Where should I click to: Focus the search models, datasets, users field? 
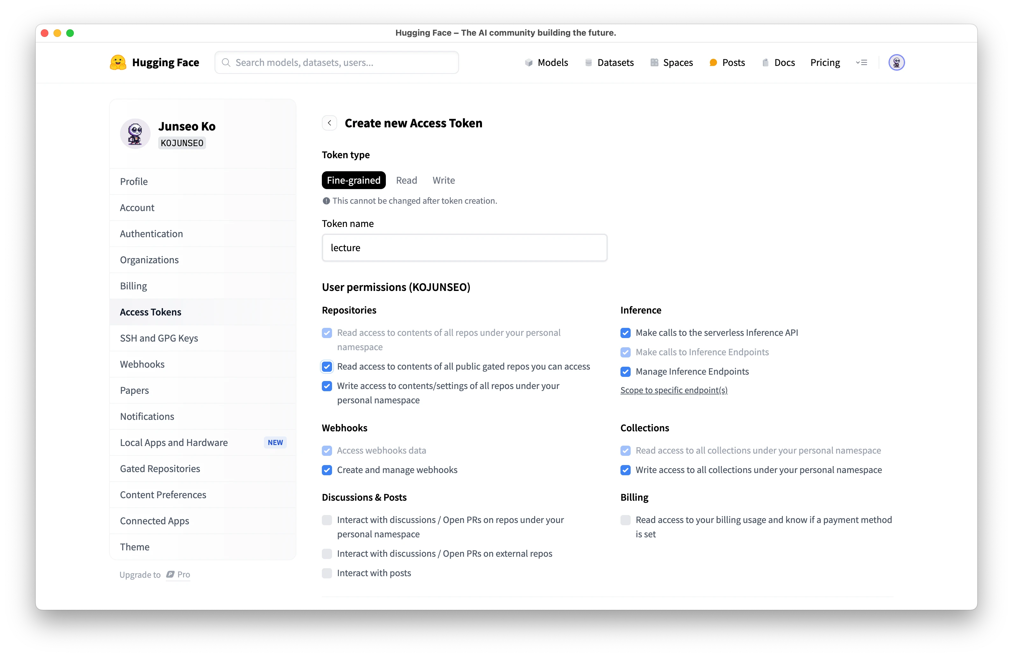(x=336, y=63)
